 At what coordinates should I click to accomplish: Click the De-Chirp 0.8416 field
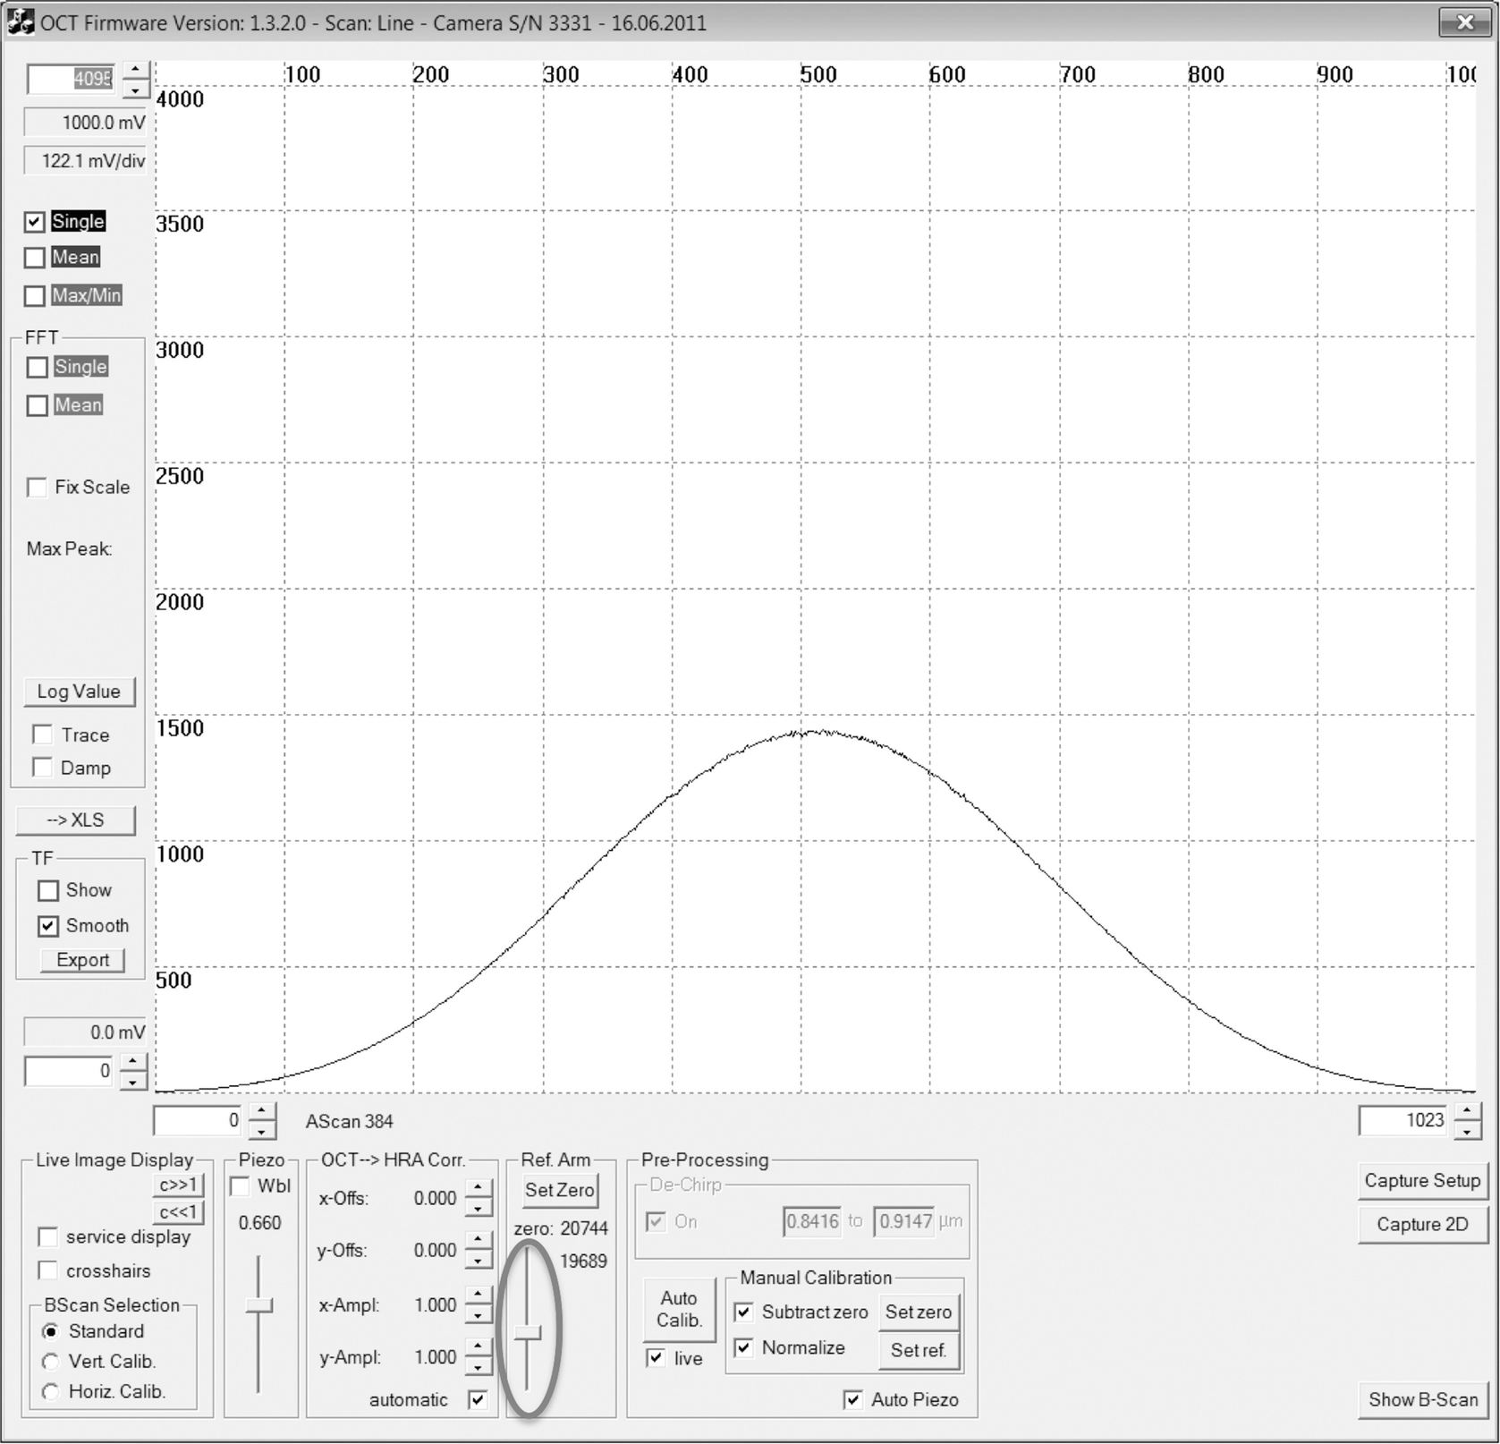pyautogui.click(x=812, y=1222)
